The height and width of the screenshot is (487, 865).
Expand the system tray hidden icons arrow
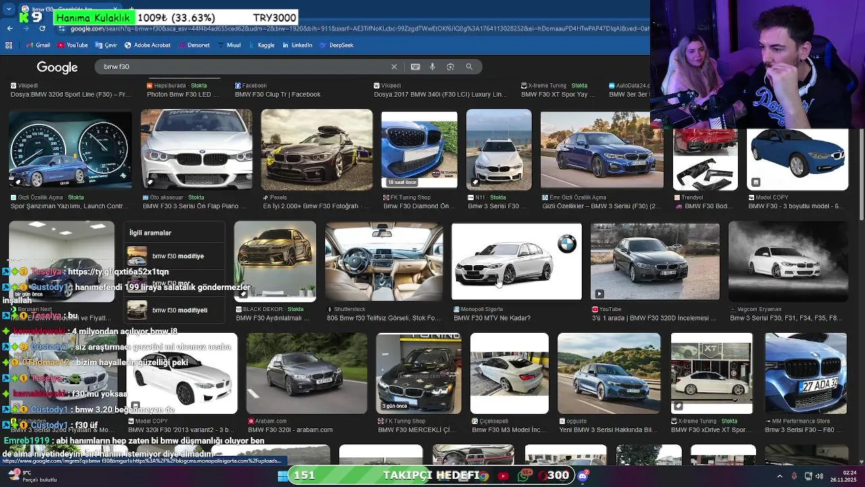[779, 476]
